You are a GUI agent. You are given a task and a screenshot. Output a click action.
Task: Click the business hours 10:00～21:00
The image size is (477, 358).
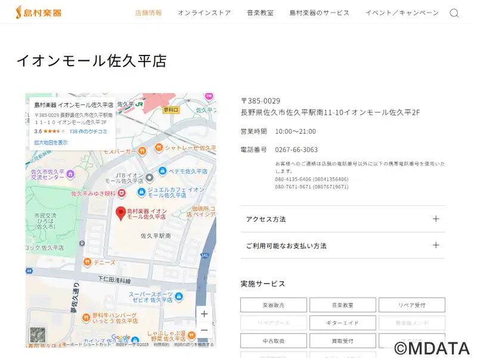click(x=295, y=131)
